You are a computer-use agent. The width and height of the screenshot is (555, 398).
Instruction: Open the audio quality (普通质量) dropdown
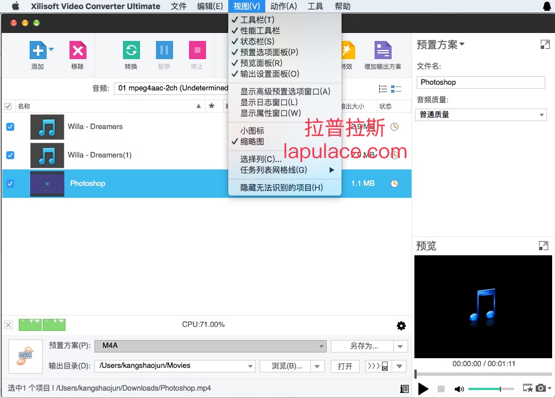(x=480, y=114)
